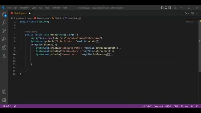This screenshot has height=113, width=201.
Task: Click line number 16 in the gutter
Action: click(14, 74)
